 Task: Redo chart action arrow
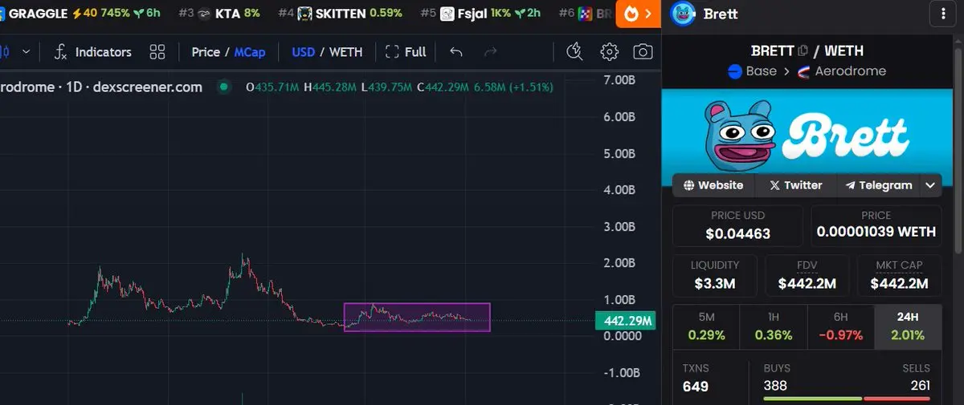[x=491, y=52]
